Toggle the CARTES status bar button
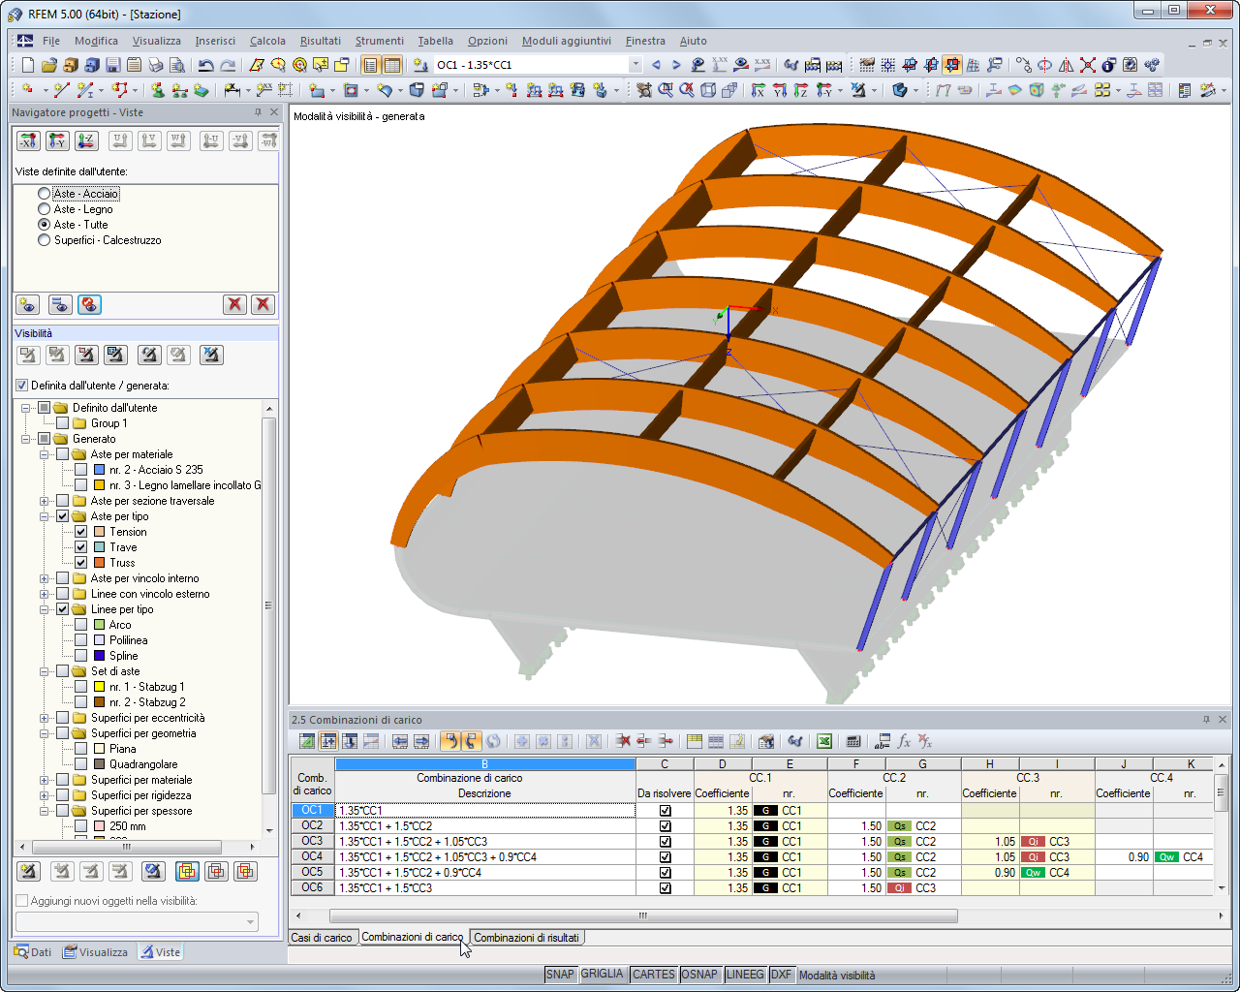1240x992 pixels. [x=654, y=975]
